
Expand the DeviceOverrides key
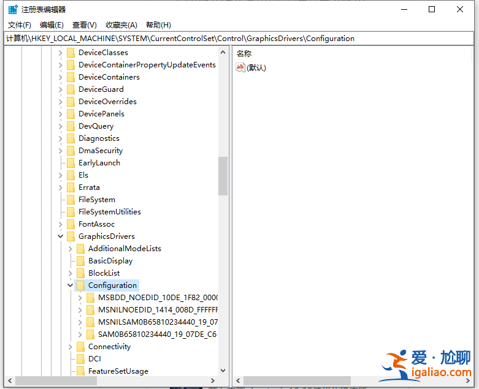[x=61, y=102]
